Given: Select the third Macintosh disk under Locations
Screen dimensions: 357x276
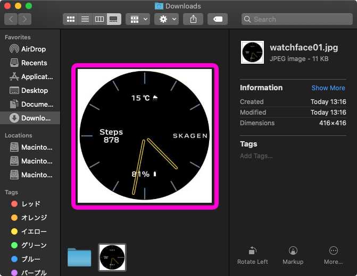Looking at the screenshot, I should [30, 175].
